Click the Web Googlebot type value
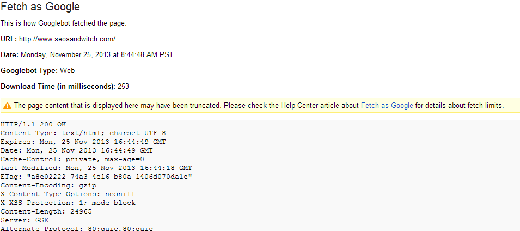 68,70
